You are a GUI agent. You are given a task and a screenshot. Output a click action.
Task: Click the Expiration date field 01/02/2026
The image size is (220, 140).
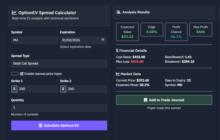pyautogui.click(x=83, y=40)
